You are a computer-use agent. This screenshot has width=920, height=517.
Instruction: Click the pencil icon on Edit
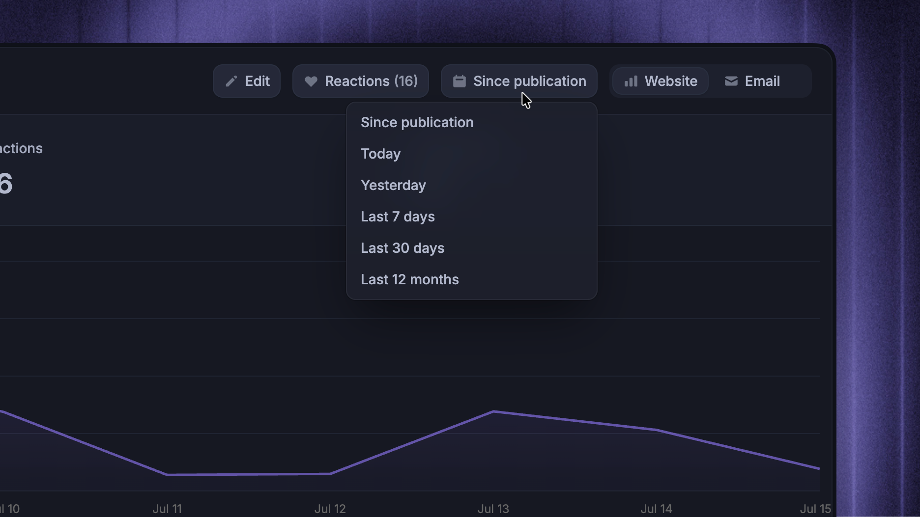[x=231, y=81]
